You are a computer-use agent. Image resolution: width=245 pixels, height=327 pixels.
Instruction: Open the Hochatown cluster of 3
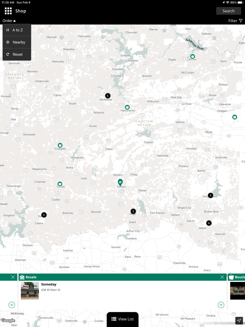click(210, 195)
